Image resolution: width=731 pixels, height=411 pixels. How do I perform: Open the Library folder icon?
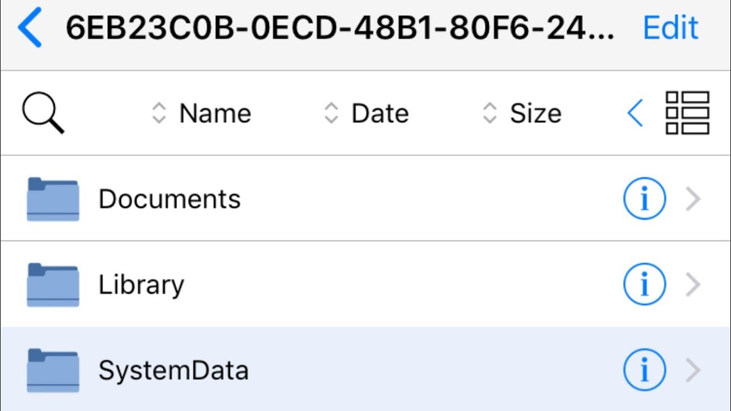coord(53,284)
